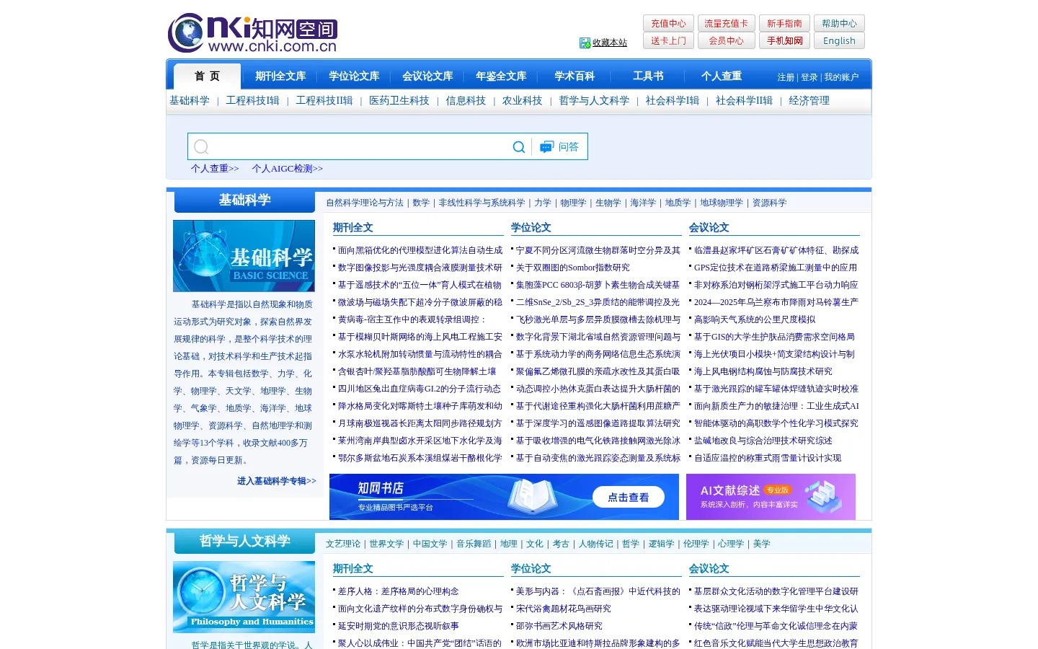1038x649 pixels.
Task: Open article 高影响天气系统的公里尺度模拟
Action: [755, 319]
